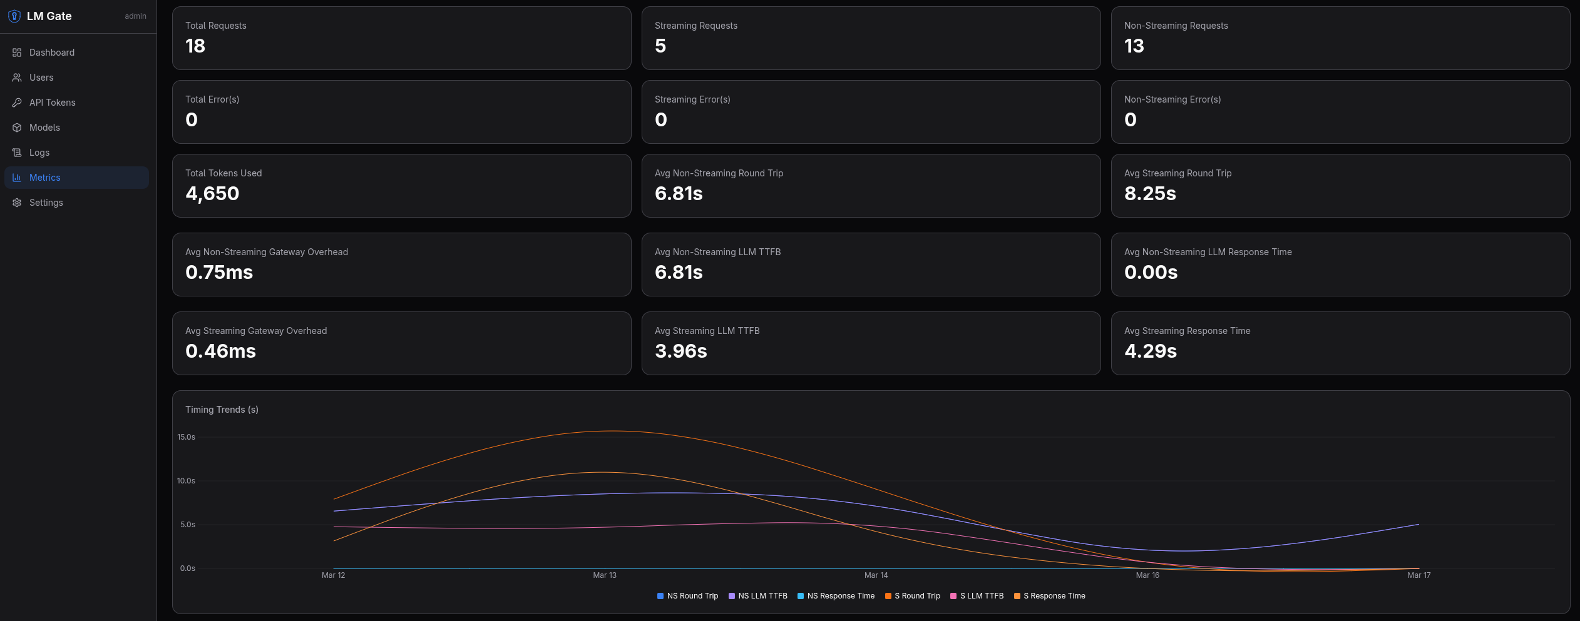Click the Users people icon
The image size is (1580, 621).
point(17,78)
